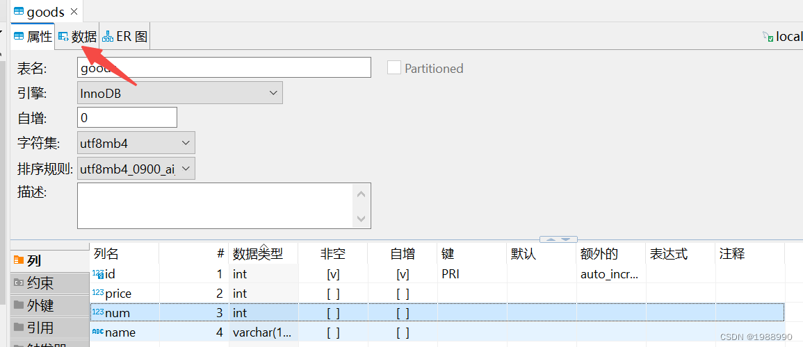803x347 pixels.
Task: Toggle 自增 checkbox for price
Action: pos(403,294)
